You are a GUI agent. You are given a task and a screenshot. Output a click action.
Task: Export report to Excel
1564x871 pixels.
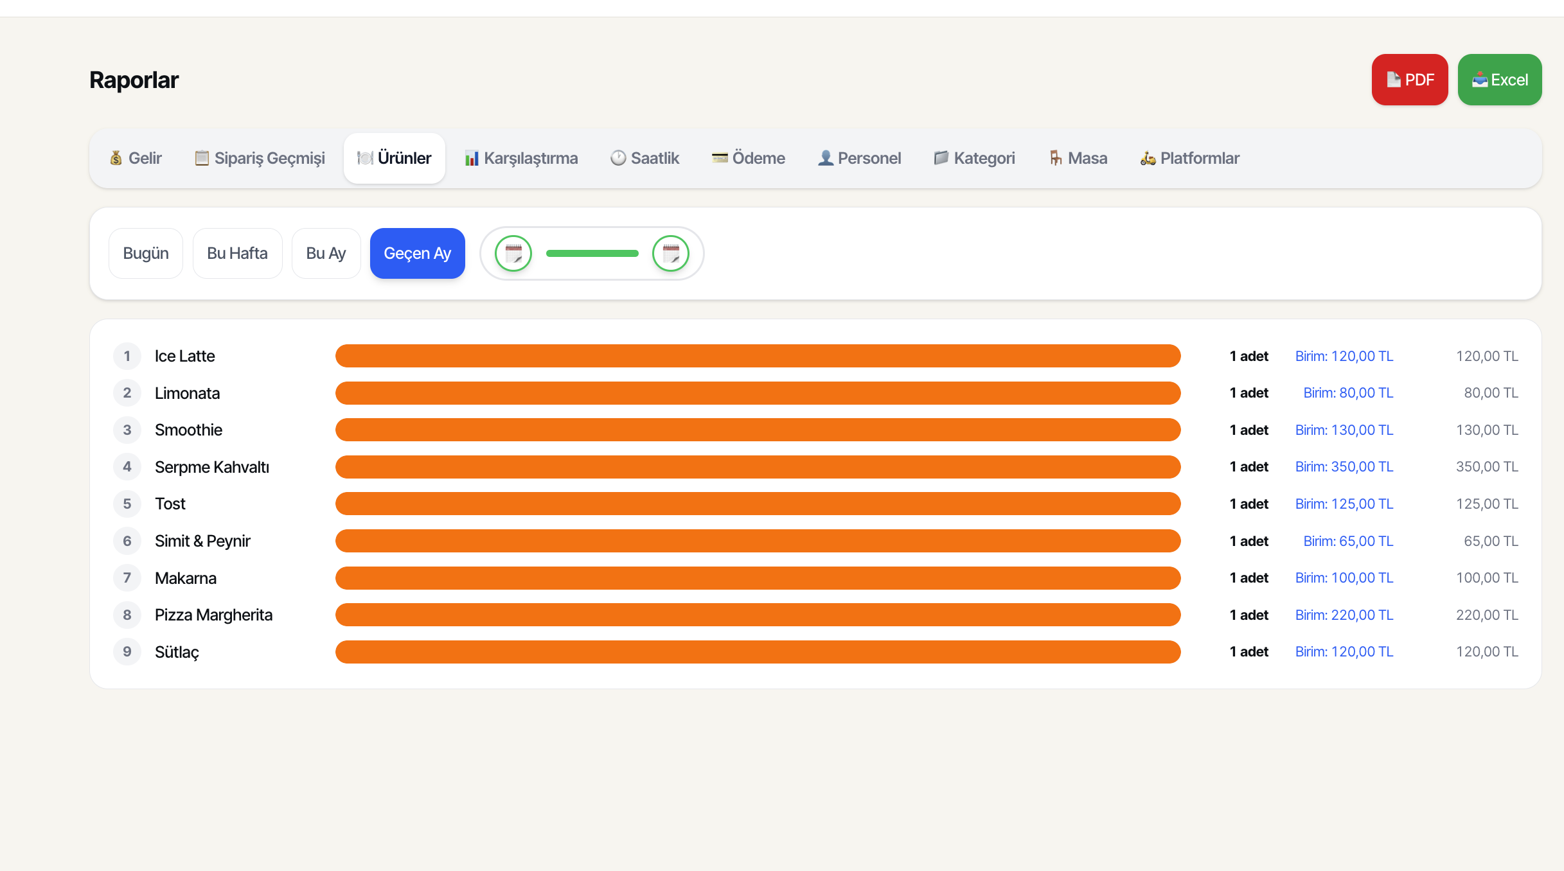coord(1499,80)
